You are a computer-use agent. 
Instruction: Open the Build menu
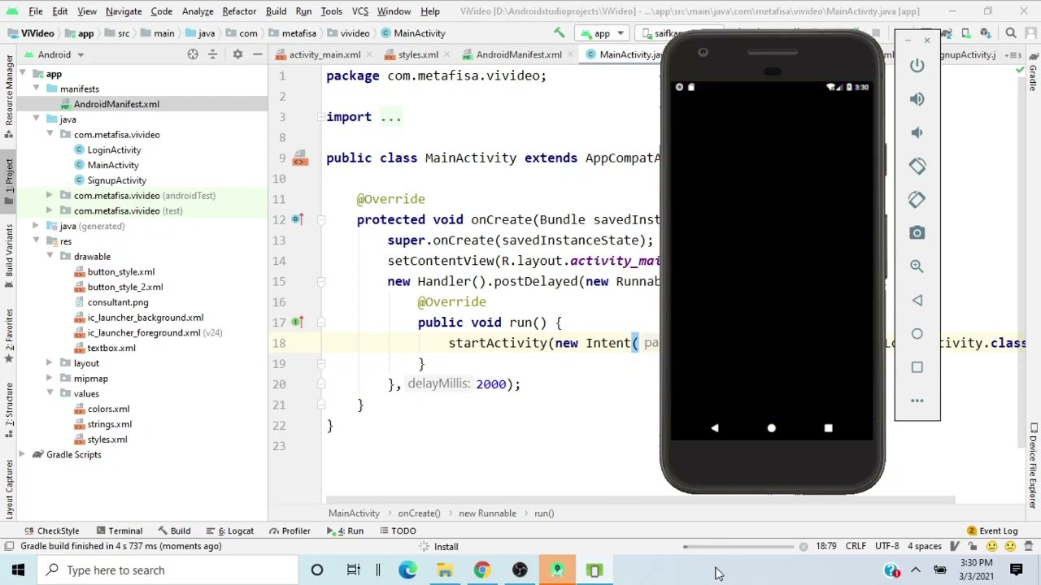click(276, 11)
